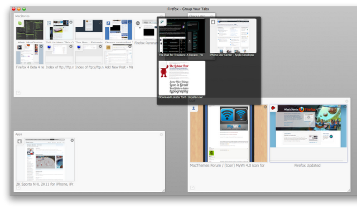
Task: Close the entire Apps tab group
Action: (161, 135)
